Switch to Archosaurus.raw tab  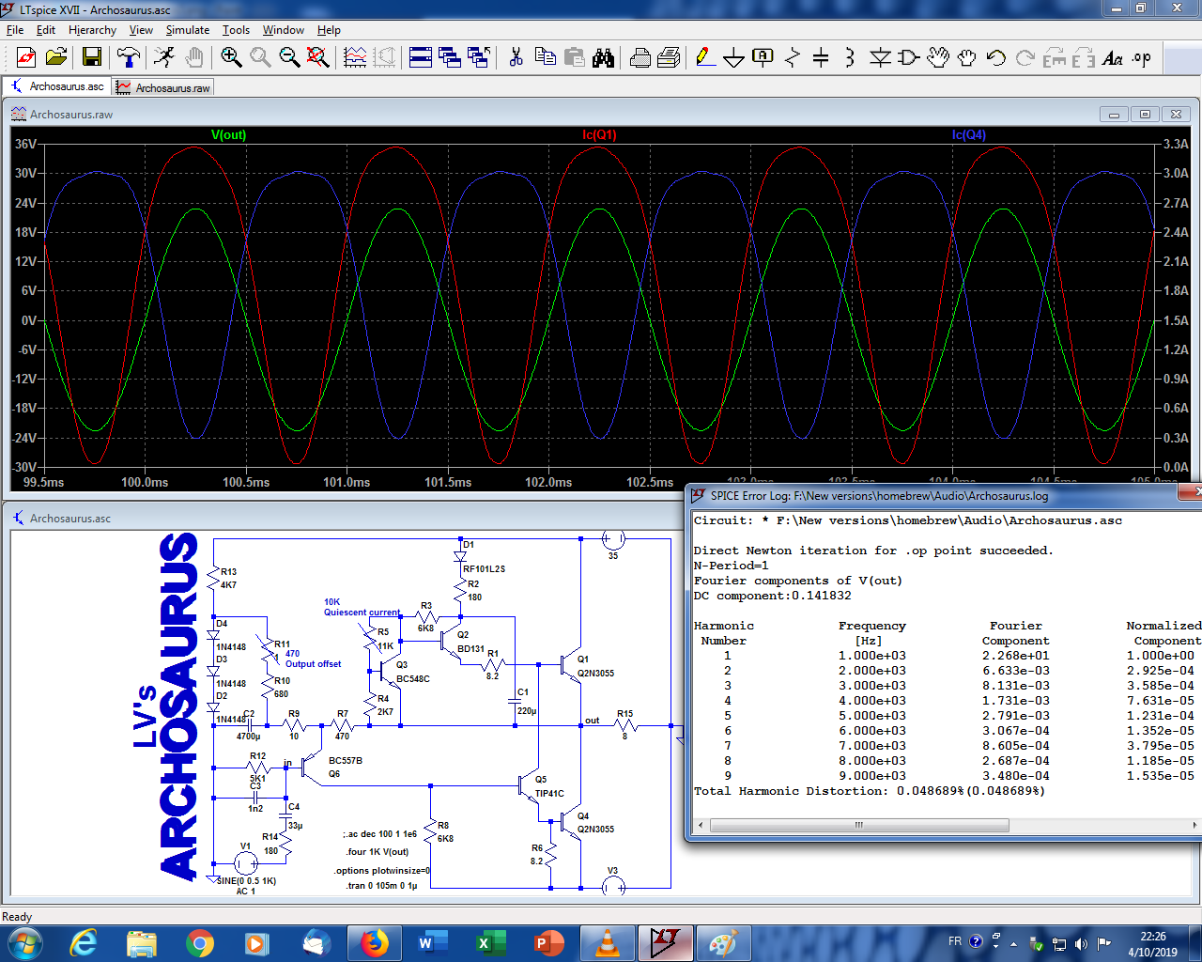(x=163, y=87)
